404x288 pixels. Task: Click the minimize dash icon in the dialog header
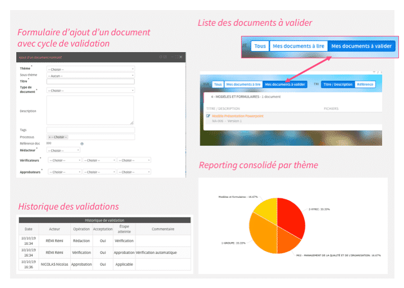click(172, 57)
